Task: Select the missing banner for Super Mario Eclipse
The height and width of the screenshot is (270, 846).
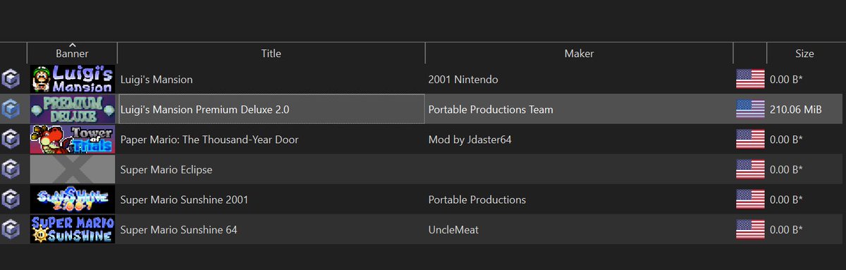Action: click(72, 169)
